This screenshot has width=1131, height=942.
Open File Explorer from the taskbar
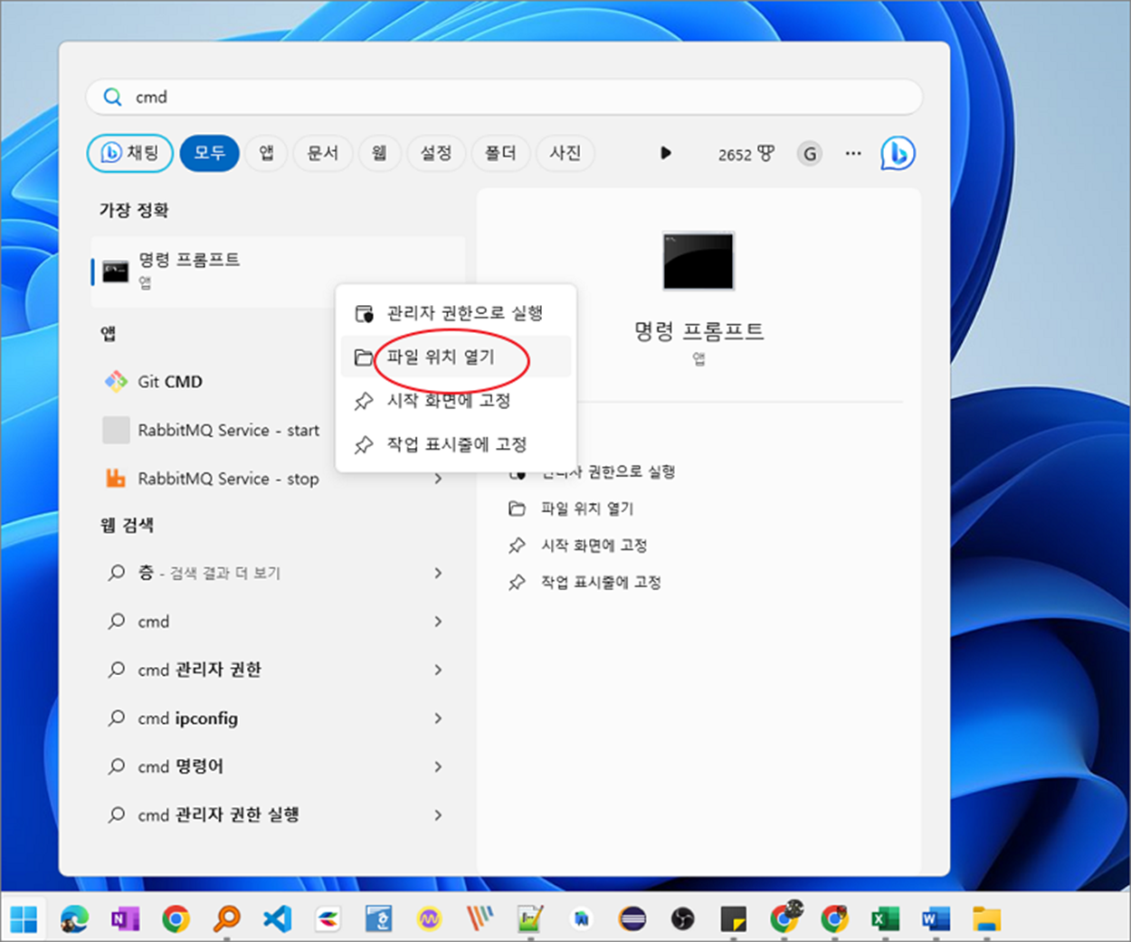click(x=986, y=919)
